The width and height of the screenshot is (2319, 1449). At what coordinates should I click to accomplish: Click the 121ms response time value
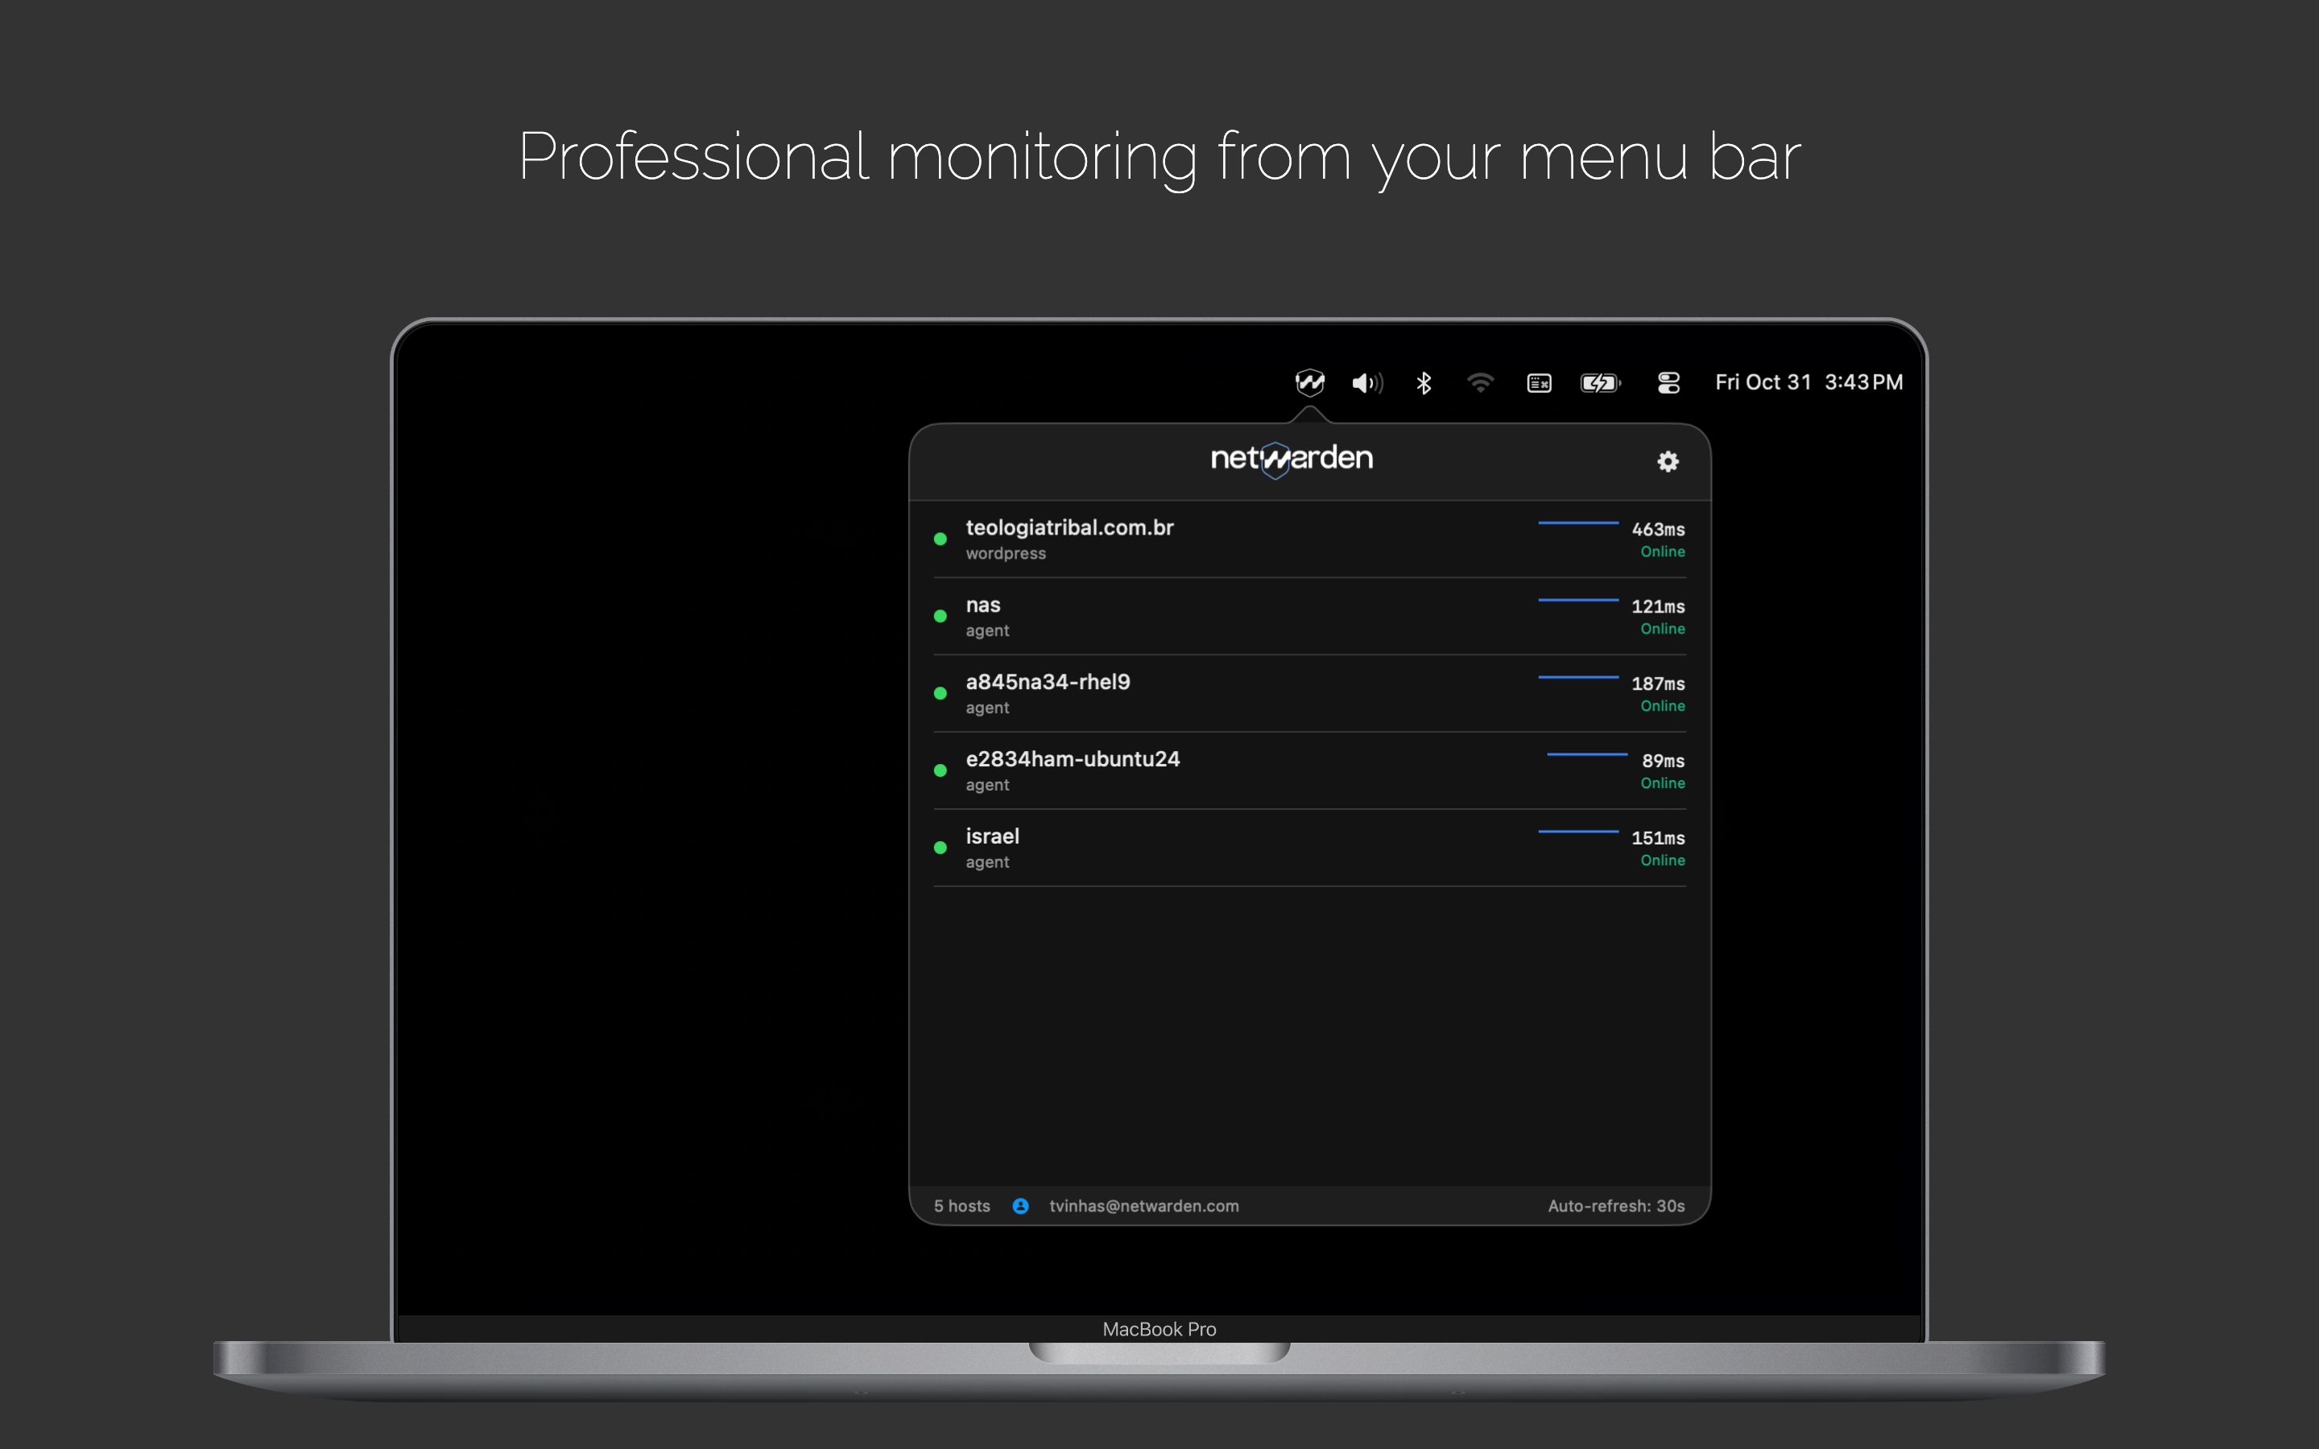tap(1658, 607)
